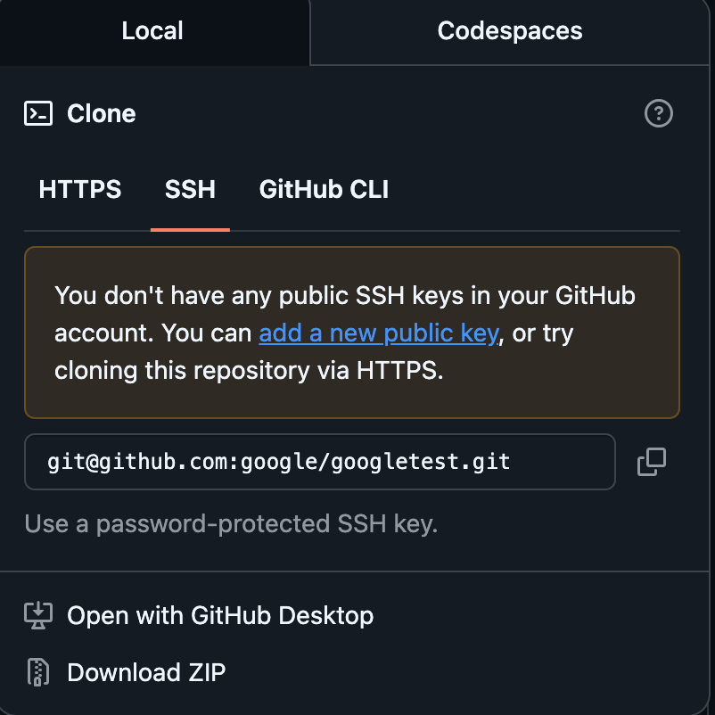Open the "add a new public key" link
Viewport: 715px width, 715px height.
click(378, 333)
